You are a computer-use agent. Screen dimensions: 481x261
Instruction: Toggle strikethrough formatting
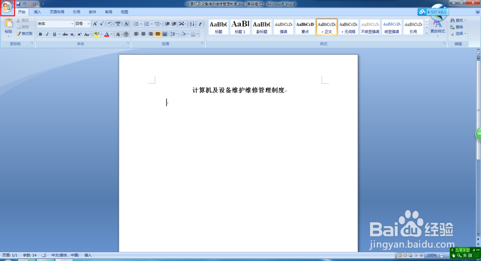(65, 34)
